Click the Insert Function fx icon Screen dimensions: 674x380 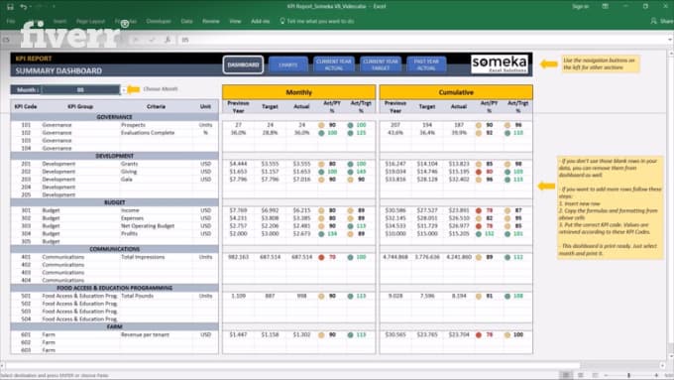[x=168, y=40]
